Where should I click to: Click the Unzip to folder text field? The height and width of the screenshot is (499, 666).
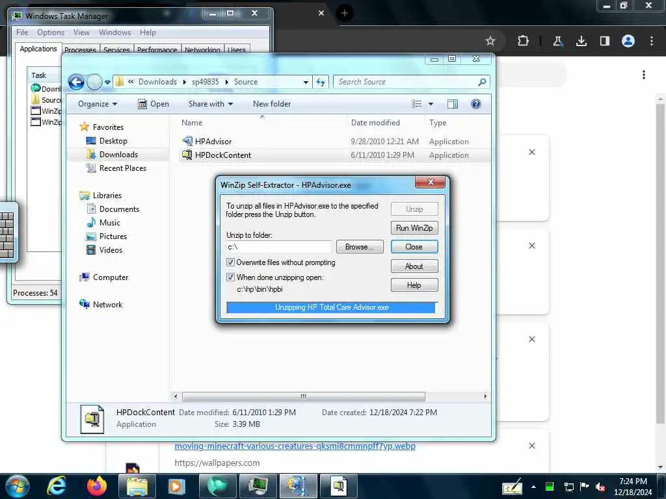(279, 247)
